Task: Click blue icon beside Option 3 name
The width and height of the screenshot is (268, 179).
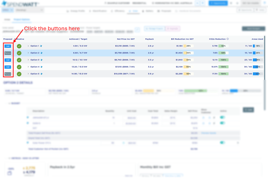Action: (x=41, y=60)
